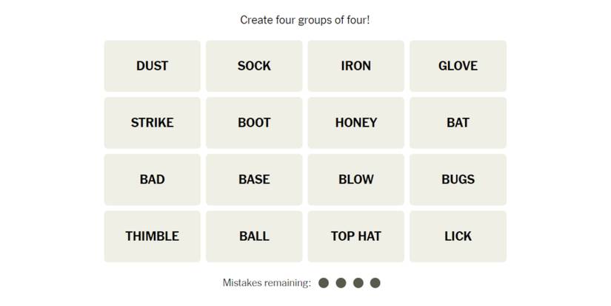Click the HONEY word tile
611x306 pixels.
point(355,123)
